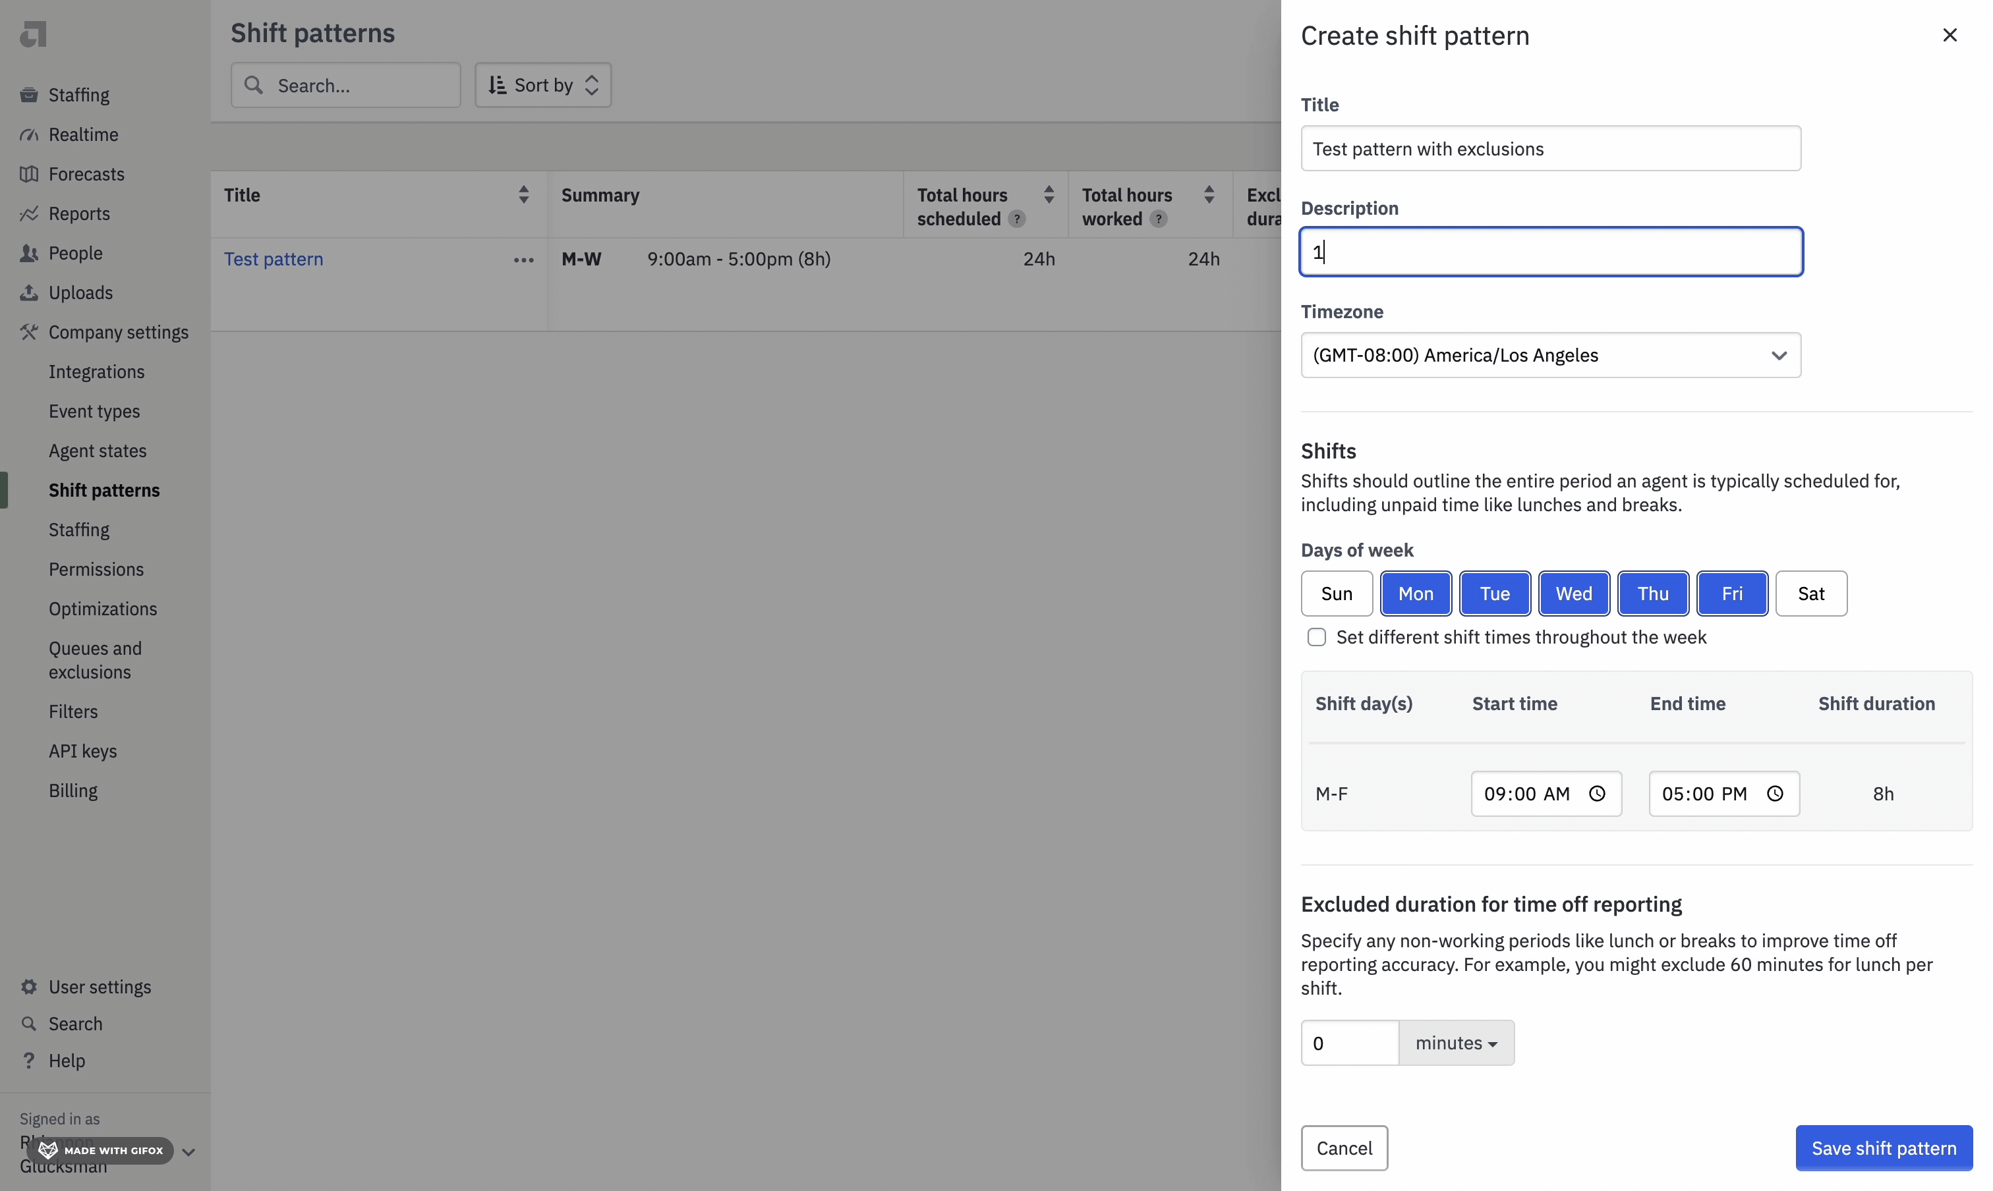Screen dimensions: 1993x1191
Task: Click the Help question mark icon
Action: pos(29,1060)
